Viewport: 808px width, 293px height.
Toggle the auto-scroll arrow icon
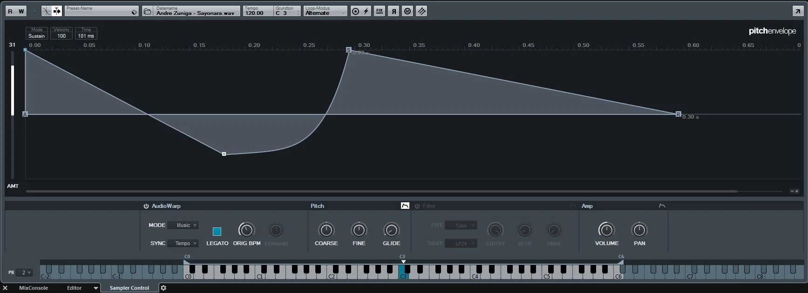coord(57,11)
